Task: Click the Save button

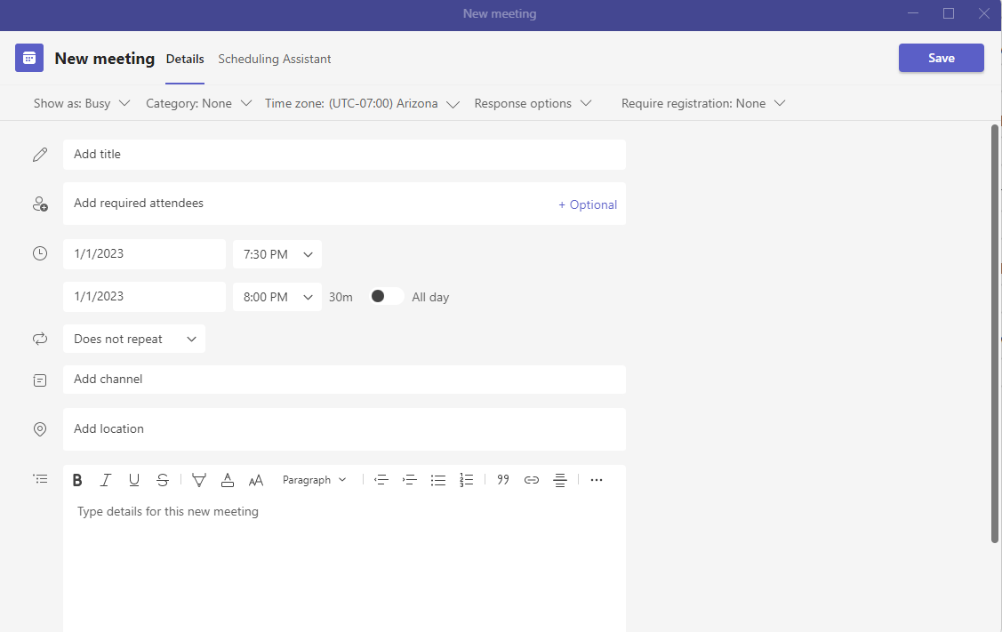Action: 941,58
